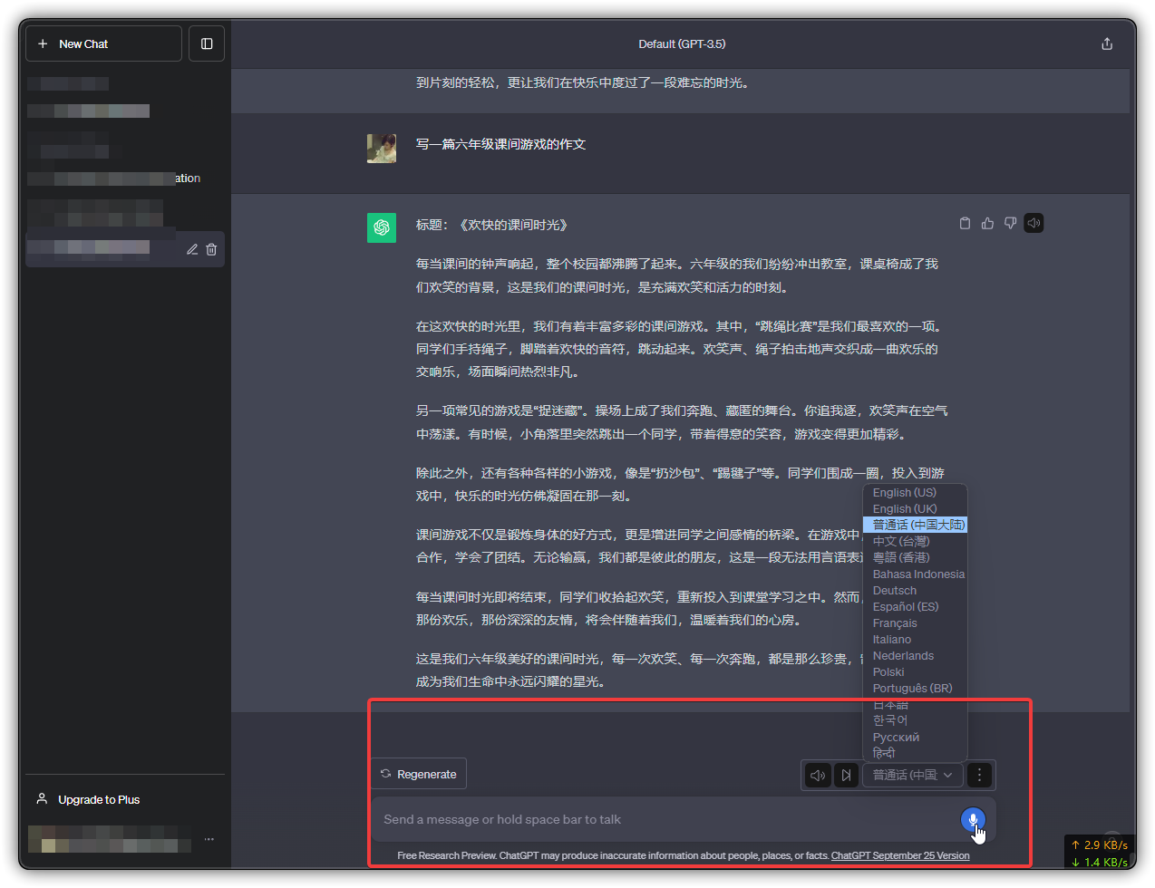Click the Default (GPT-3.5) model title
The image size is (1155, 888).
pos(682,43)
